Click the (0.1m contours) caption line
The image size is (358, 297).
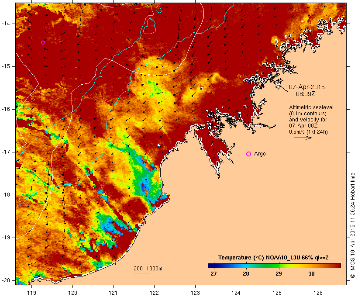click(x=308, y=114)
